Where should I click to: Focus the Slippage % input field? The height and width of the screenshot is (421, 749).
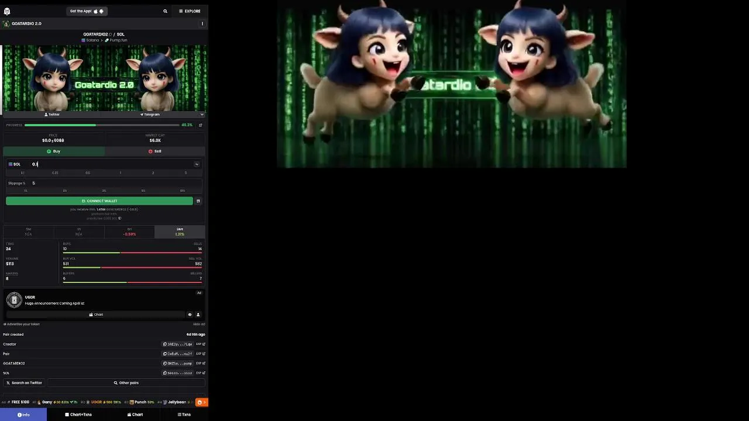click(116, 183)
